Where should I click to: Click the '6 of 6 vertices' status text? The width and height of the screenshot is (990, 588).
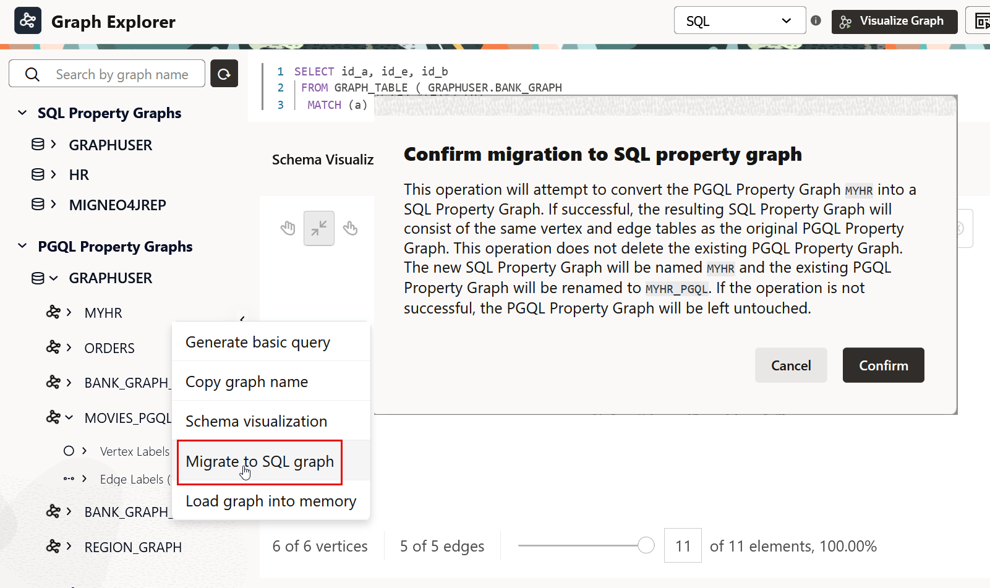pos(320,546)
